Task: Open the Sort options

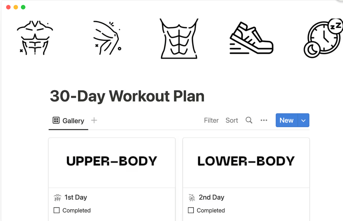Action: click(232, 120)
